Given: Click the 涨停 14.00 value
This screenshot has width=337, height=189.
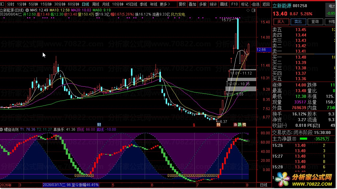Looking at the screenshot, I should tap(301, 85).
